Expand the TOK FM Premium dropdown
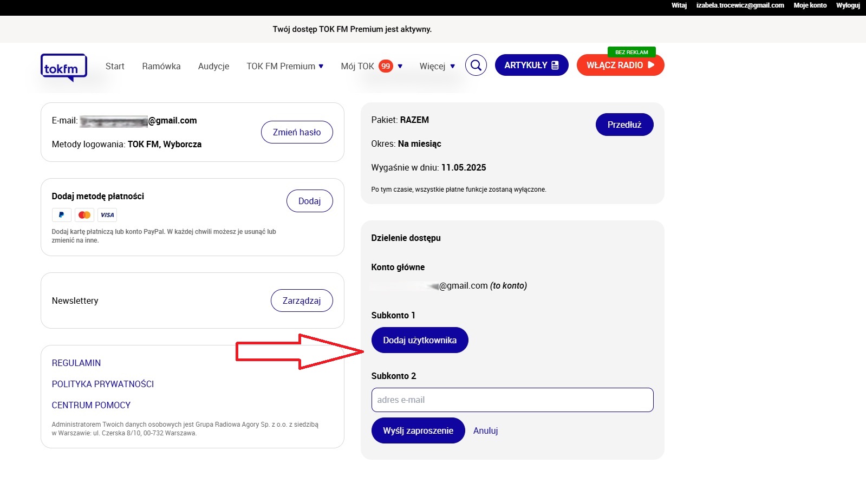 tap(285, 66)
